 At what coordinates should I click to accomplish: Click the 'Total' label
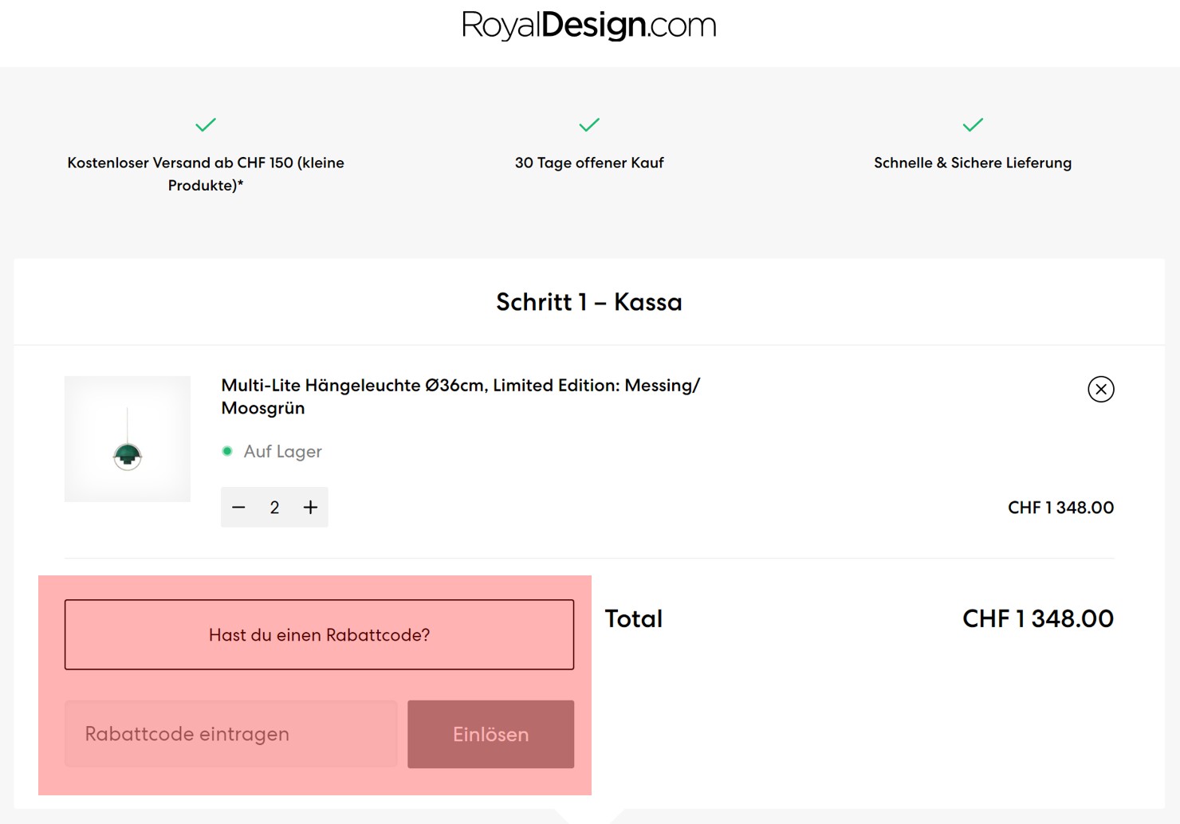coord(634,618)
